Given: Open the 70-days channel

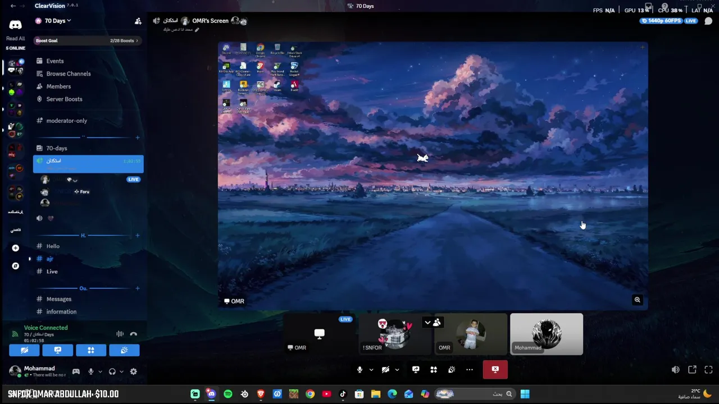Looking at the screenshot, I should (x=56, y=148).
